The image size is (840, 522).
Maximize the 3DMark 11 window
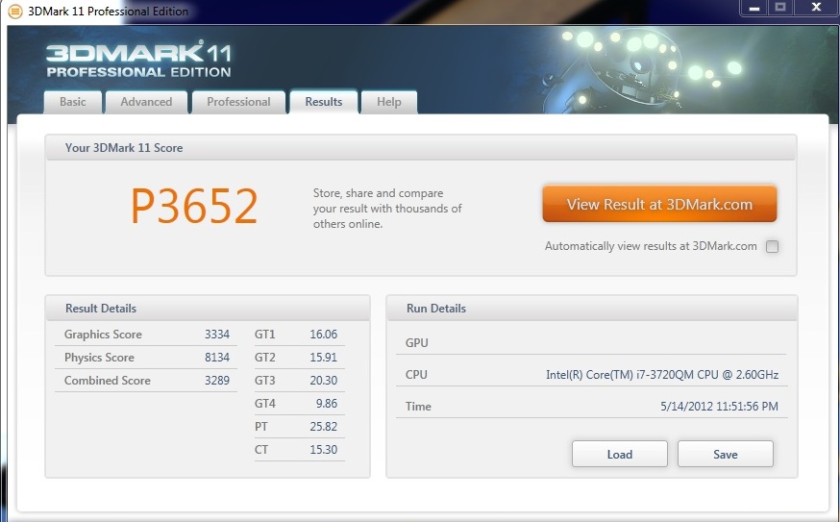point(780,8)
